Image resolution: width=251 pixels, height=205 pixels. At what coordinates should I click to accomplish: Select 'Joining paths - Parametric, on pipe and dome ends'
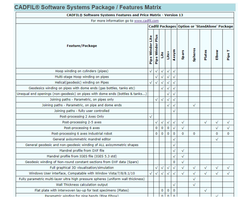[82, 105]
